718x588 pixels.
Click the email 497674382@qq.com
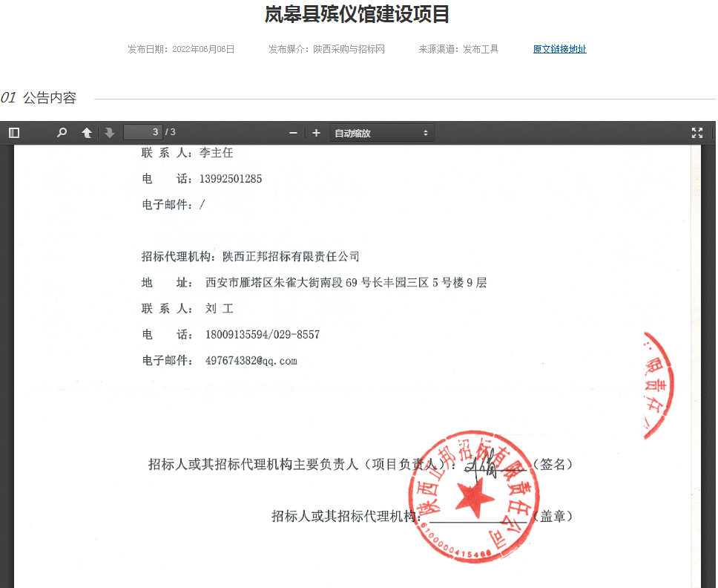tap(251, 361)
